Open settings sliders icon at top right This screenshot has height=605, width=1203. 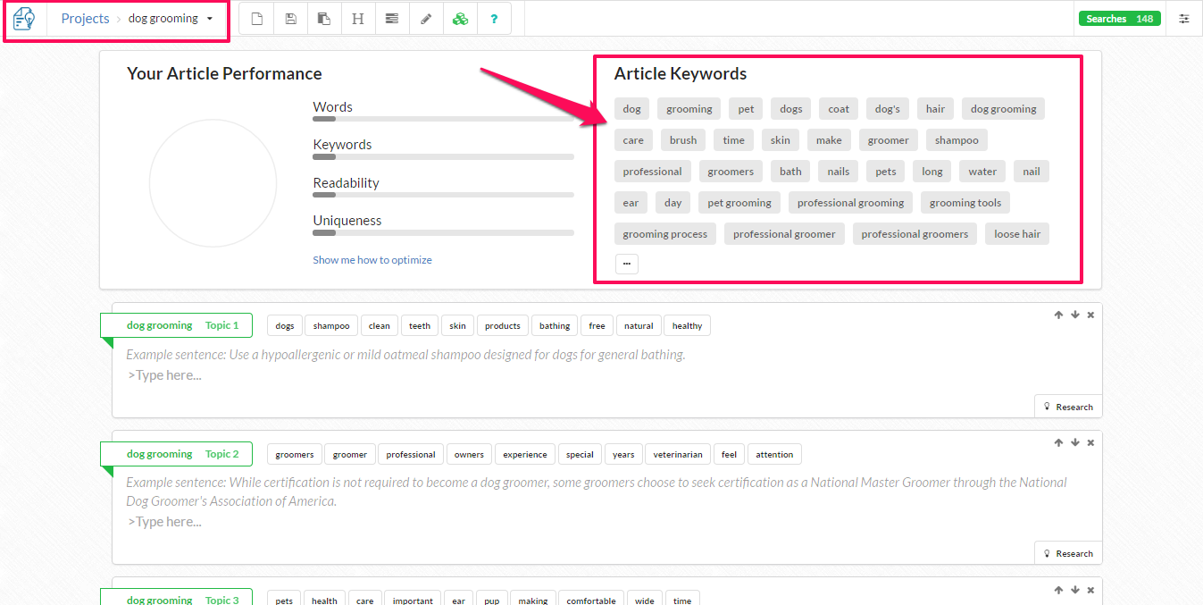[1184, 19]
